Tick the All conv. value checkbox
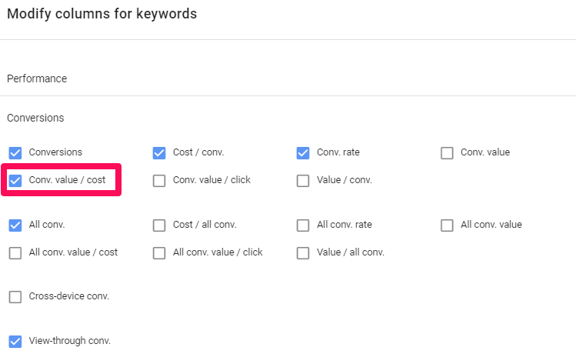 447,225
